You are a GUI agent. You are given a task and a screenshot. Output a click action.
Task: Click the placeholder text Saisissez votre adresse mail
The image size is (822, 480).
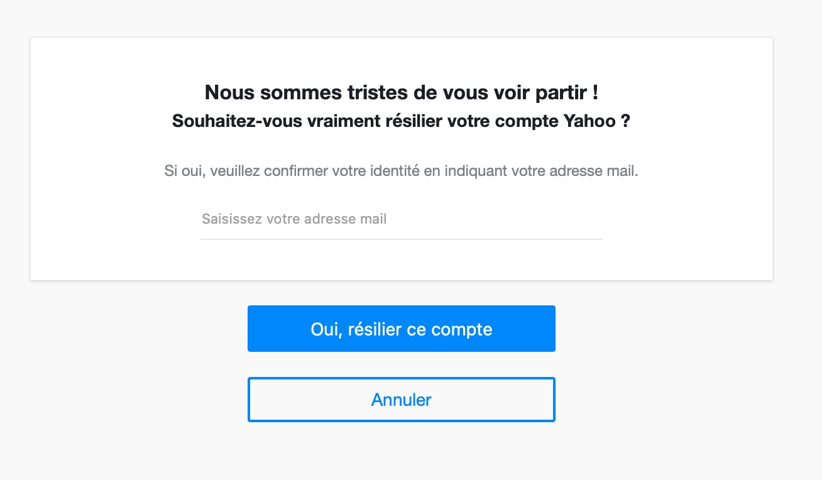pos(293,219)
